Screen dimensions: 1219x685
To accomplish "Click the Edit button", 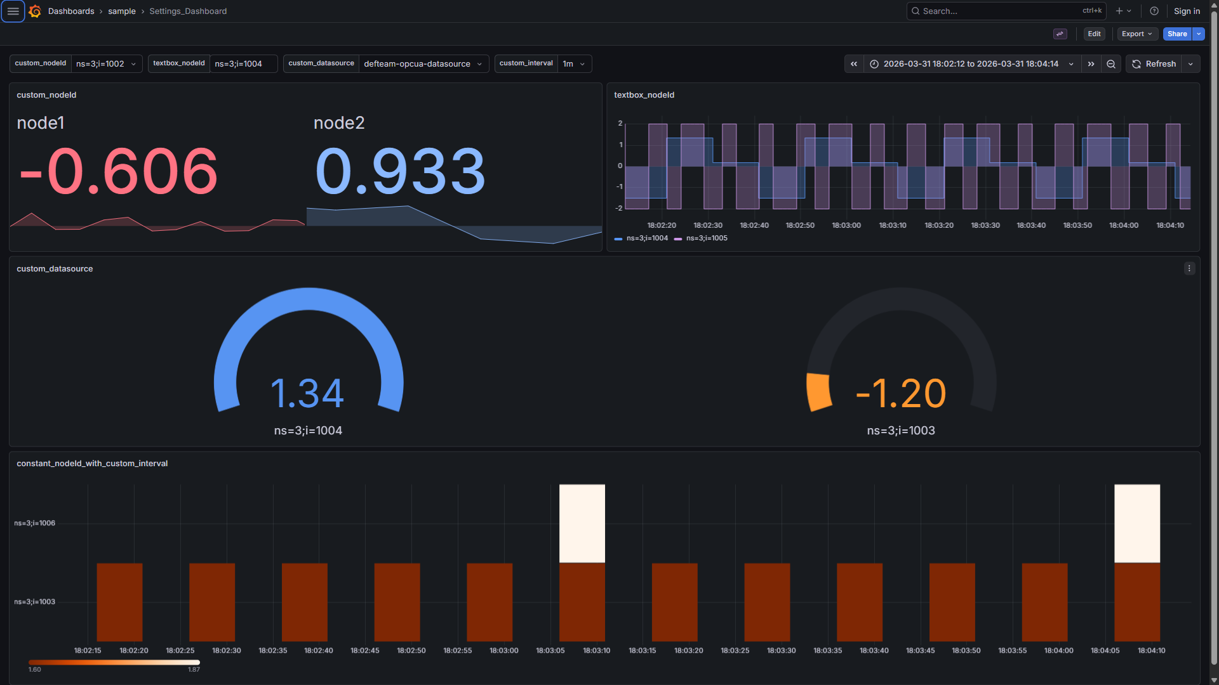I will pos(1094,34).
